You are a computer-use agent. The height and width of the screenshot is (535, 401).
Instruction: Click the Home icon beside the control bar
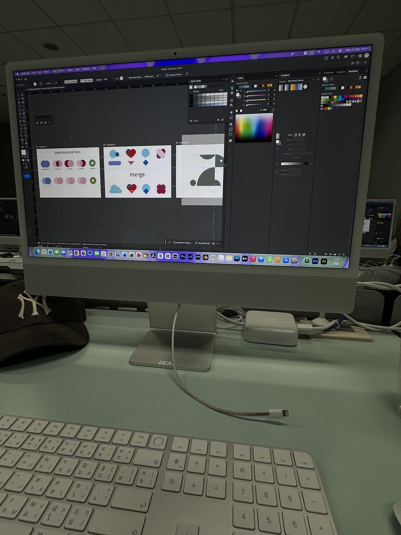click(26, 79)
